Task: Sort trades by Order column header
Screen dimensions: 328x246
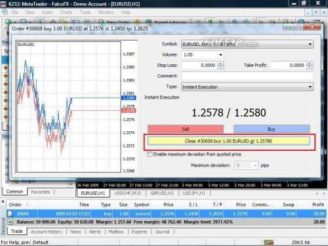Action: click(x=15, y=205)
